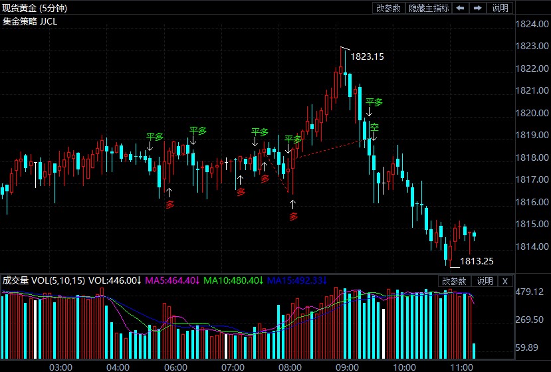Click the green 空 short signal marker
The image size is (551, 372).
(x=374, y=127)
